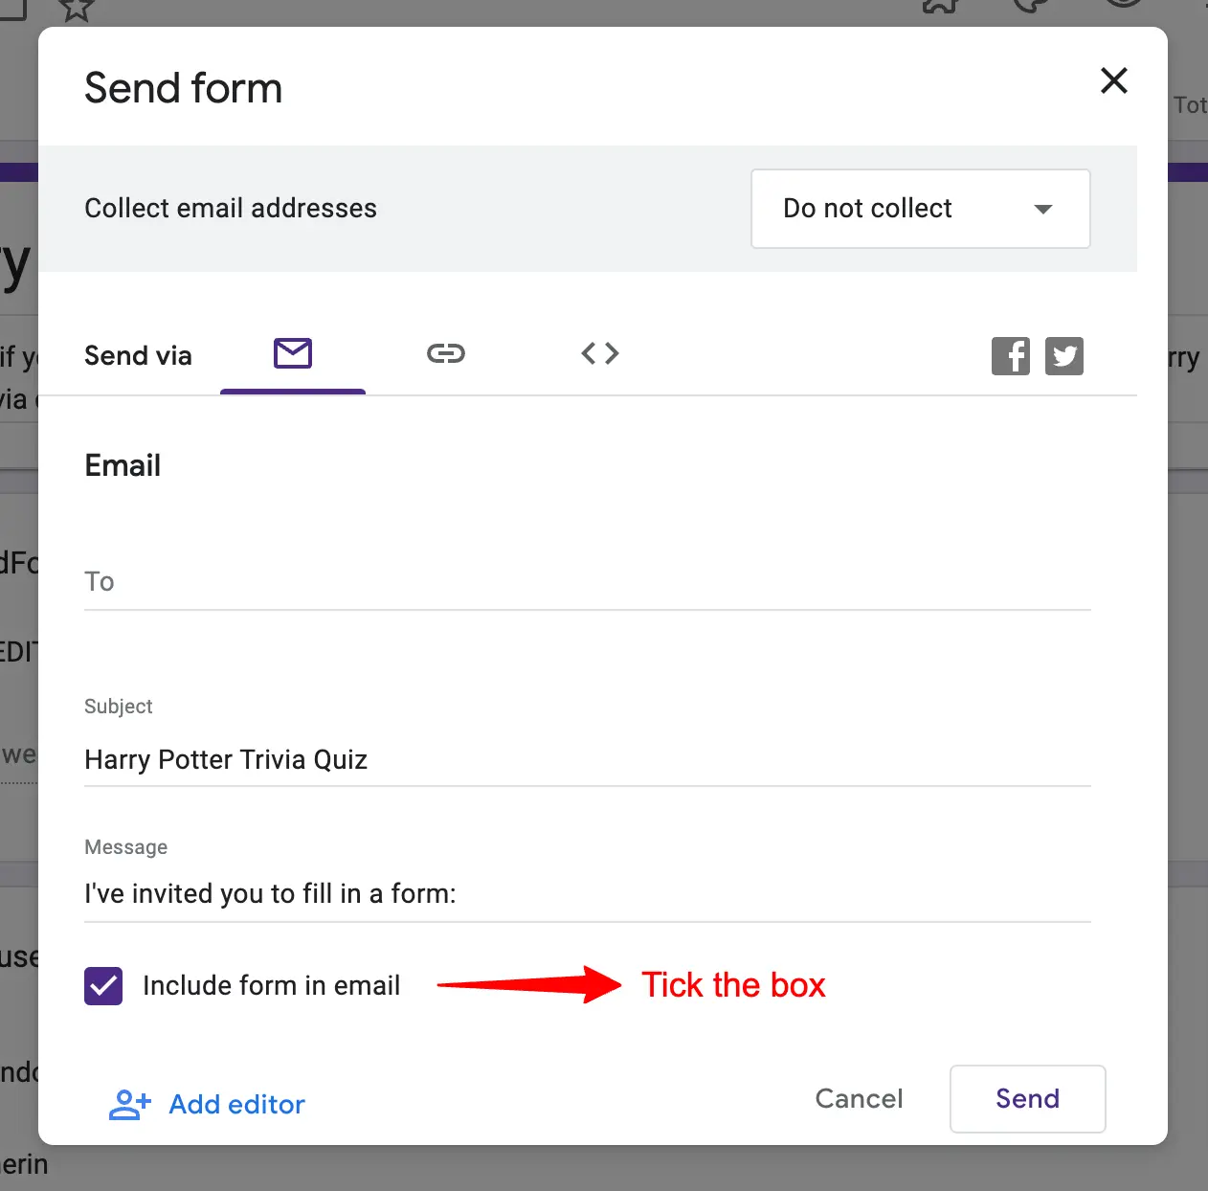Cancel sending the form
This screenshot has width=1208, height=1191.
(858, 1098)
